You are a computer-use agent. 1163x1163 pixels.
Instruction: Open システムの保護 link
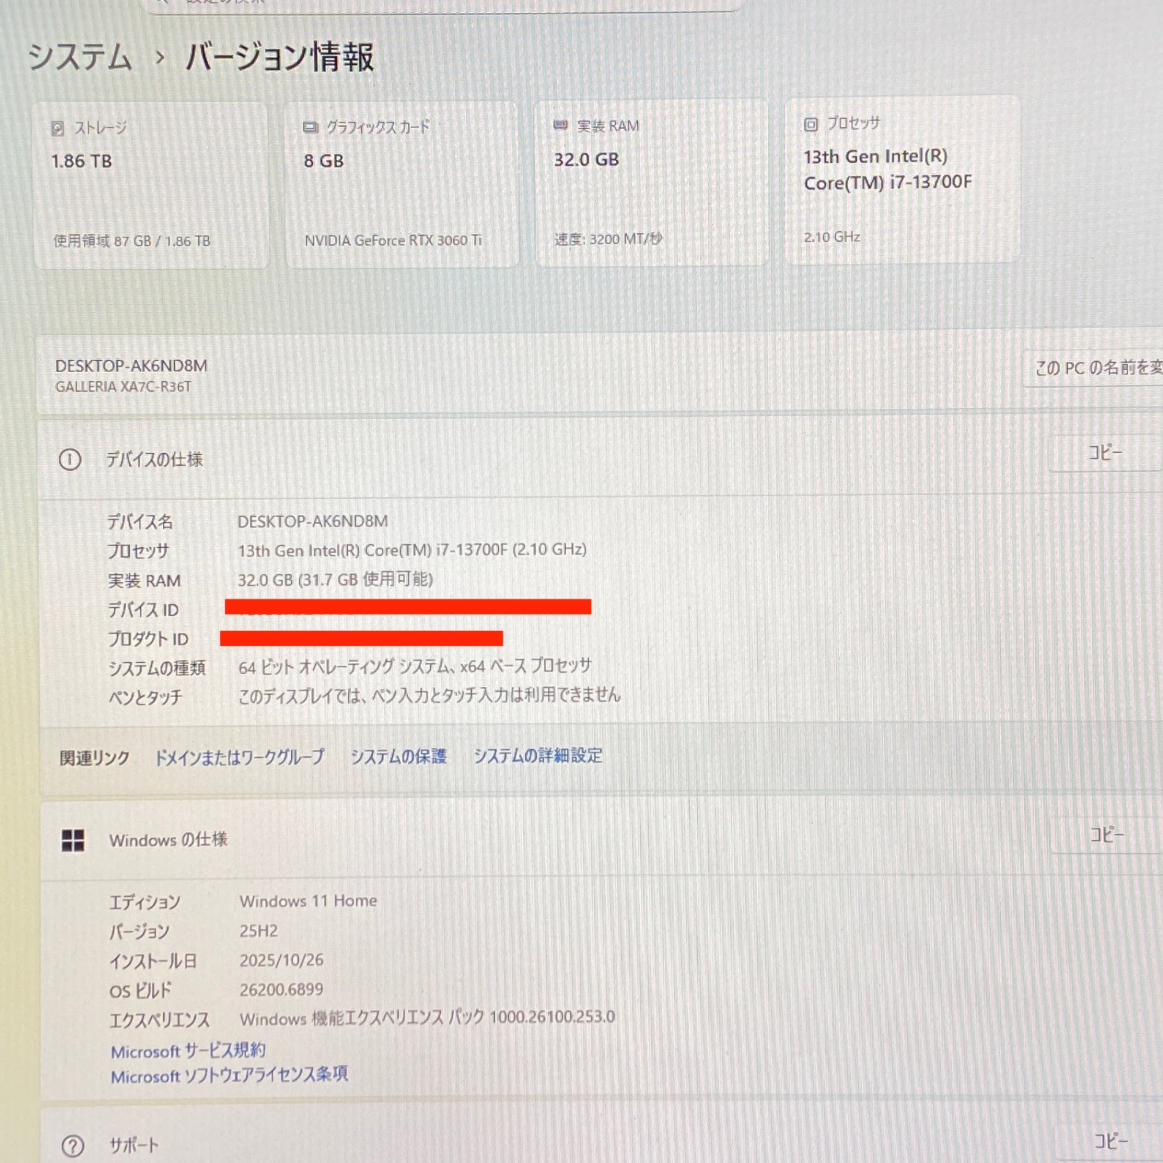pyautogui.click(x=398, y=757)
